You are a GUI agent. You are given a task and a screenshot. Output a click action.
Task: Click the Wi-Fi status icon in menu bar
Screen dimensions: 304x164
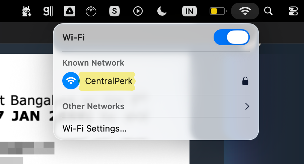point(245,11)
